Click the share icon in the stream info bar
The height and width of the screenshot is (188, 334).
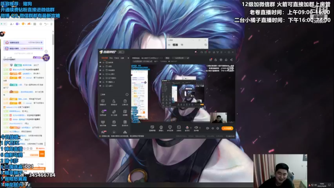tap(231, 60)
